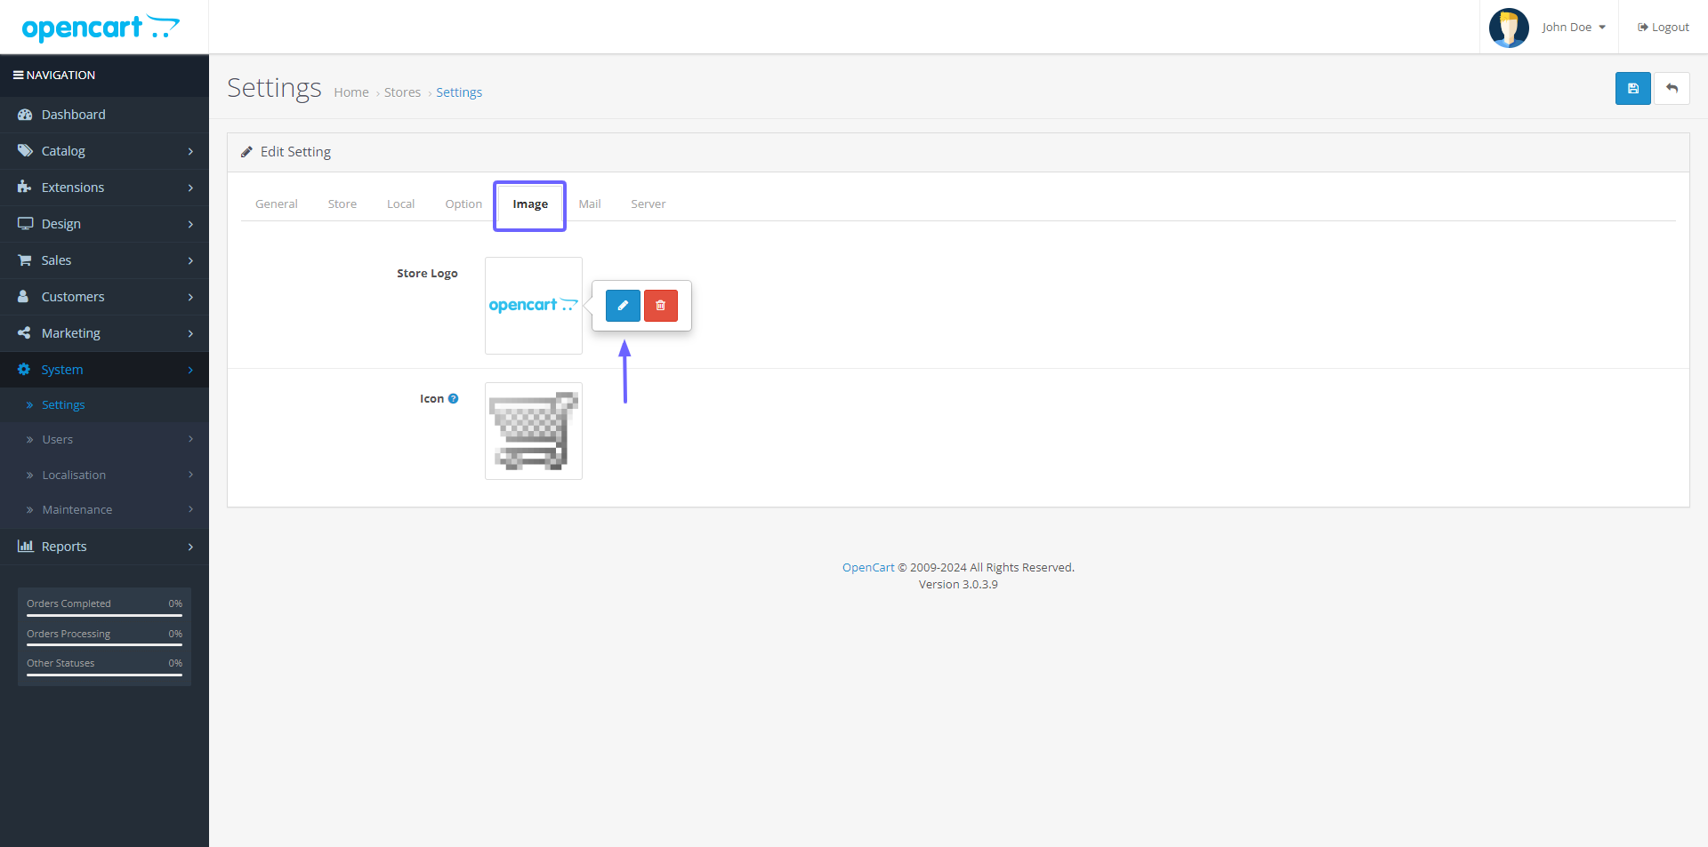Click the Home breadcrumb link
Viewport: 1708px width, 847px height.
[351, 92]
